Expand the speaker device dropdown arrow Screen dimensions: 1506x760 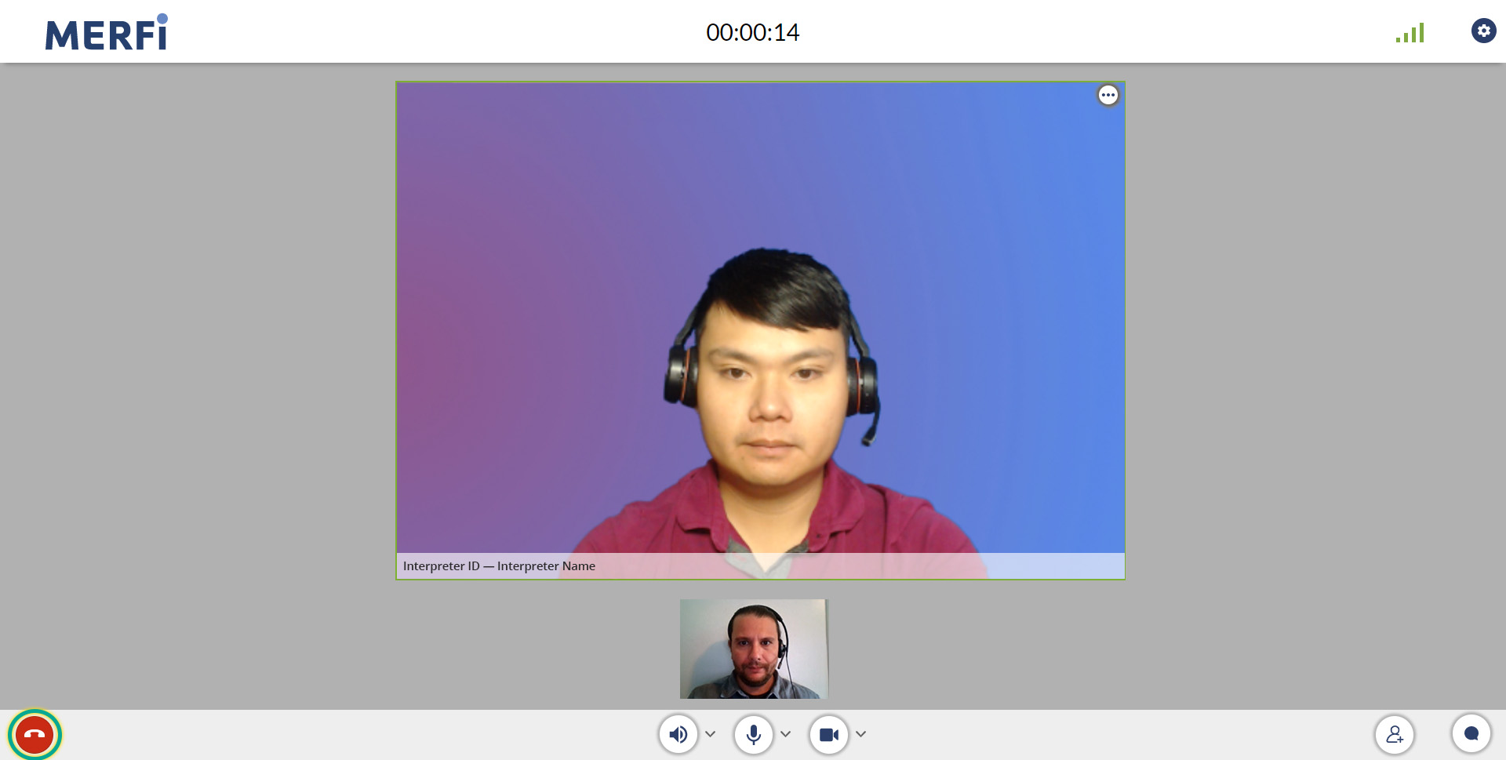coord(711,735)
